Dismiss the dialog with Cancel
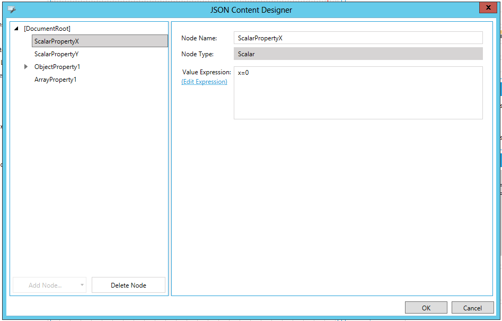 pyautogui.click(x=472, y=308)
